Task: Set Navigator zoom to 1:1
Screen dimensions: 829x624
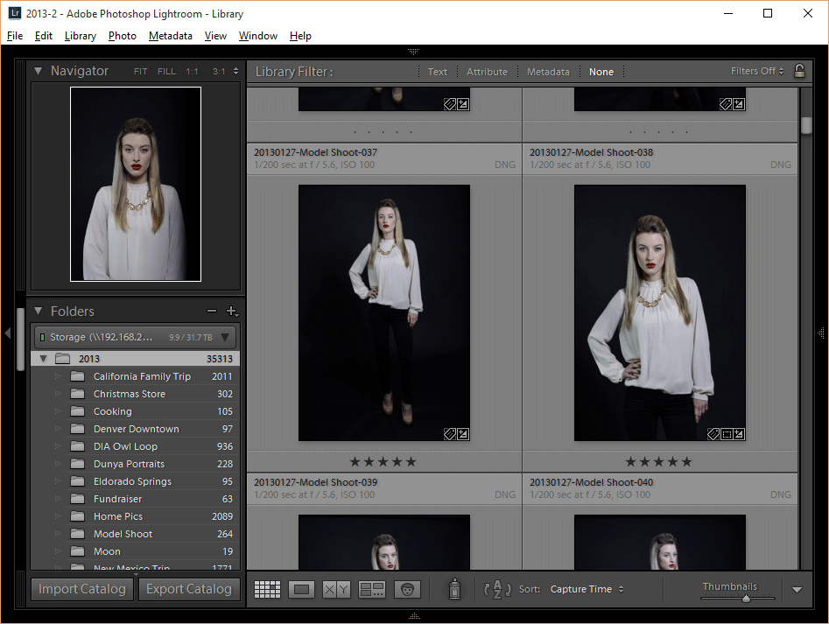Action: point(192,72)
